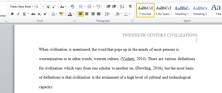This screenshot has height=93, width=222.
Task: Toggle bold formatting
Action: click(12, 14)
